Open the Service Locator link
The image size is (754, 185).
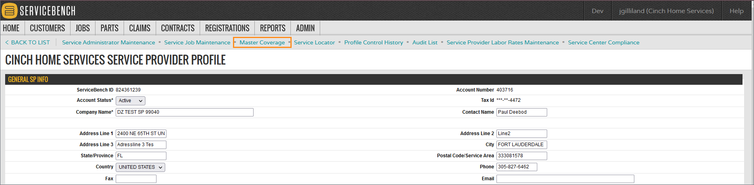(315, 42)
